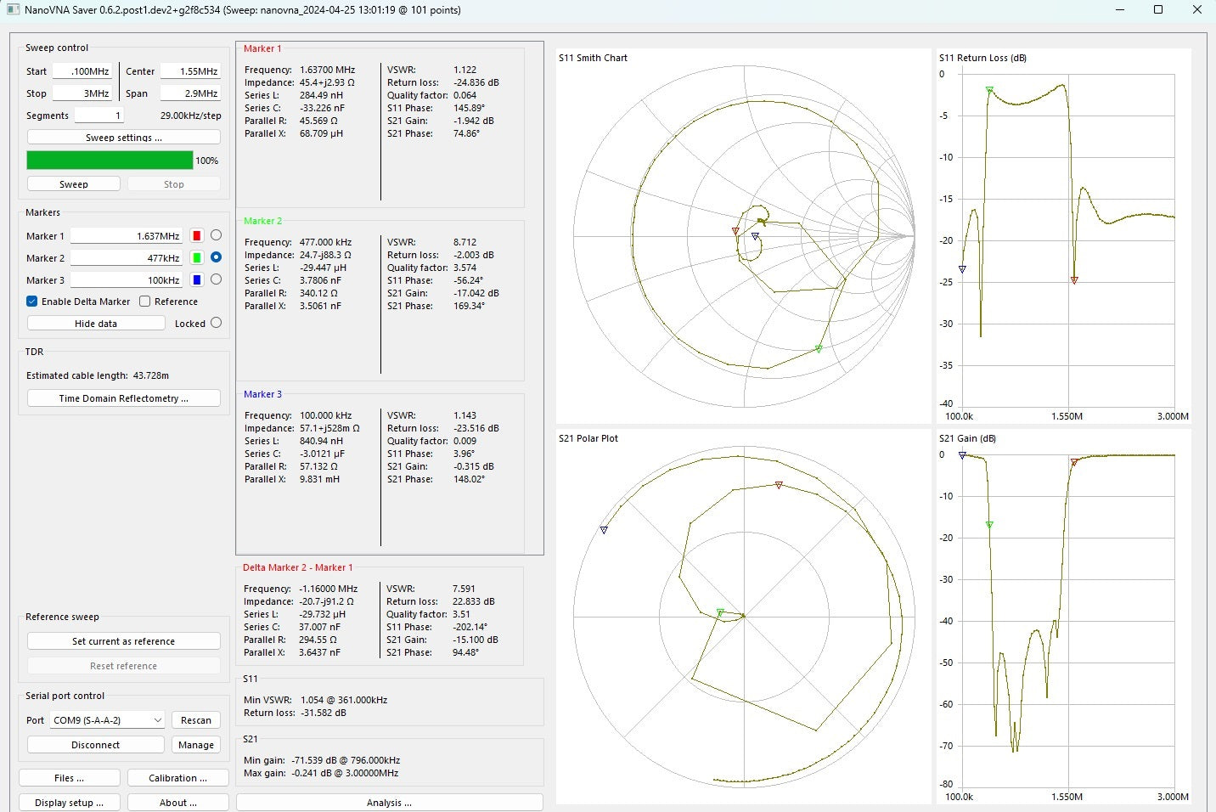Open Sweep settings dialog

[x=123, y=138]
